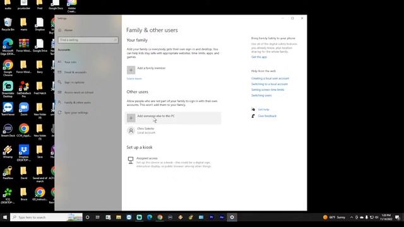Screen dimensions: 404x227
Task: Open the blue Dropbox desktop shortcut
Action: point(24,153)
